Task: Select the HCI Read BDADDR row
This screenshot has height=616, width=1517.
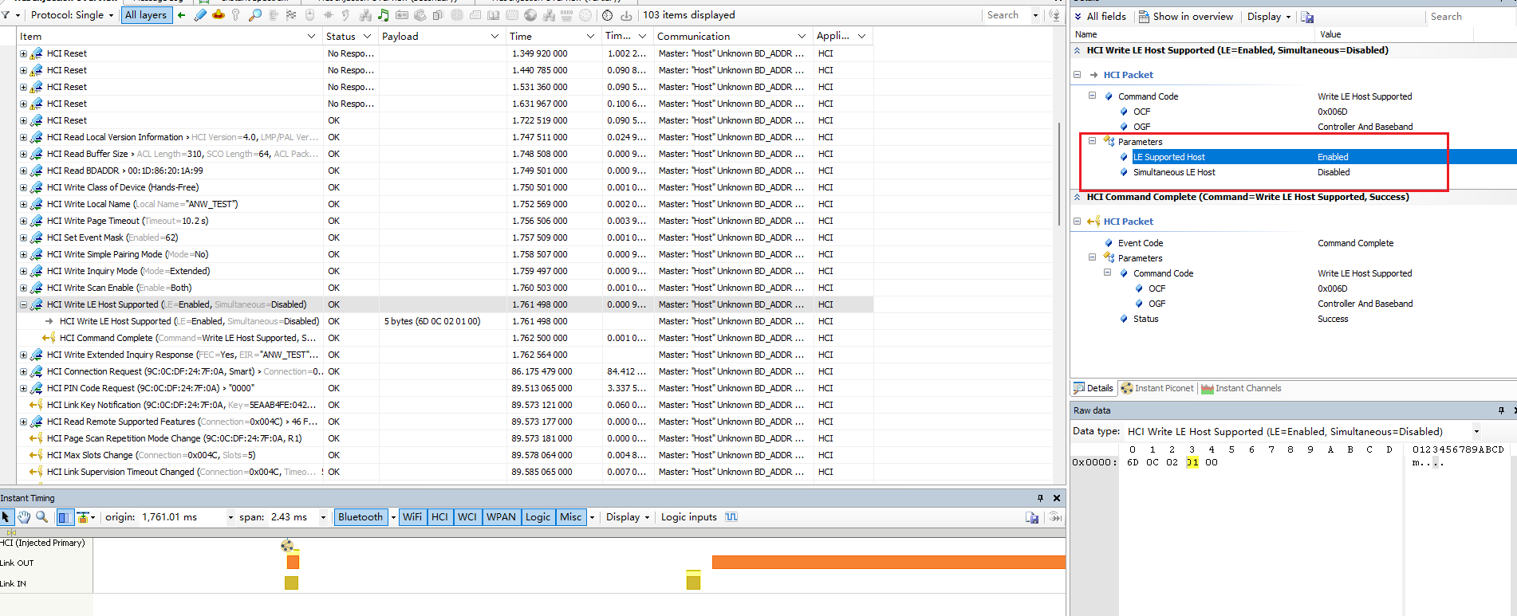Action: (x=445, y=171)
